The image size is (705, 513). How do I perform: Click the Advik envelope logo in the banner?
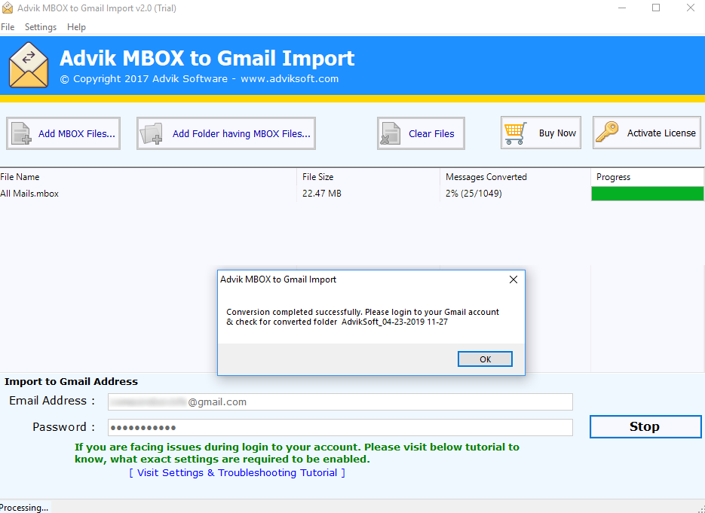[28, 66]
